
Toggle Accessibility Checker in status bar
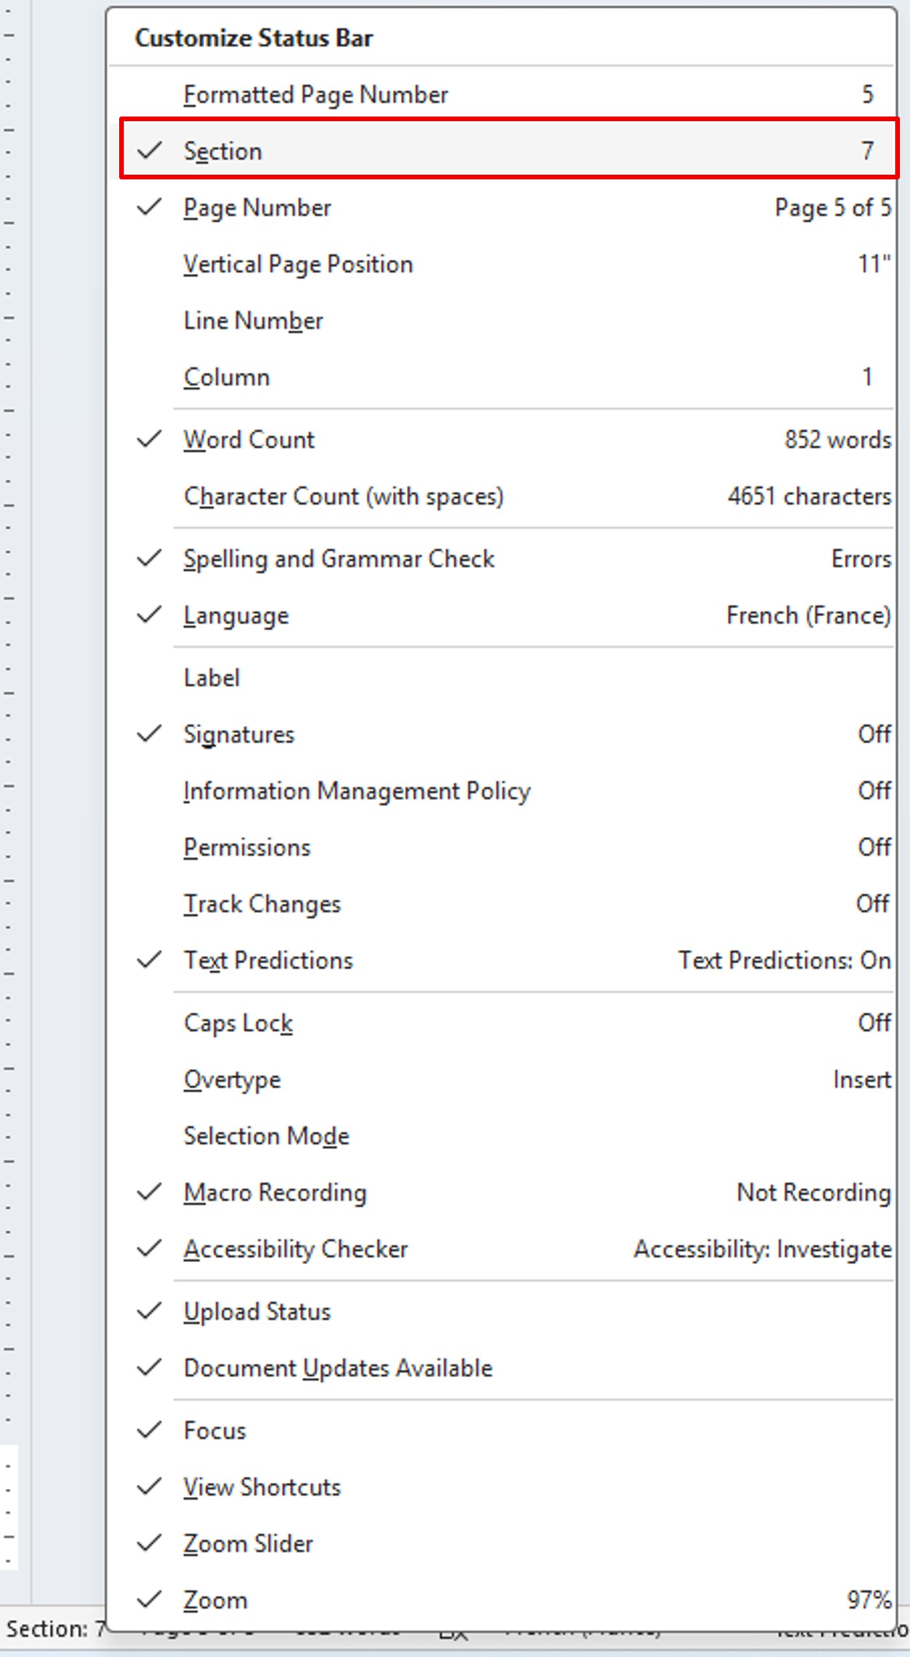point(296,1249)
